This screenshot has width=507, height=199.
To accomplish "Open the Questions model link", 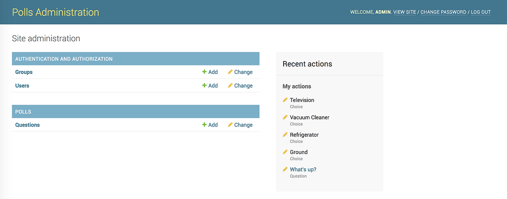I will [27, 125].
